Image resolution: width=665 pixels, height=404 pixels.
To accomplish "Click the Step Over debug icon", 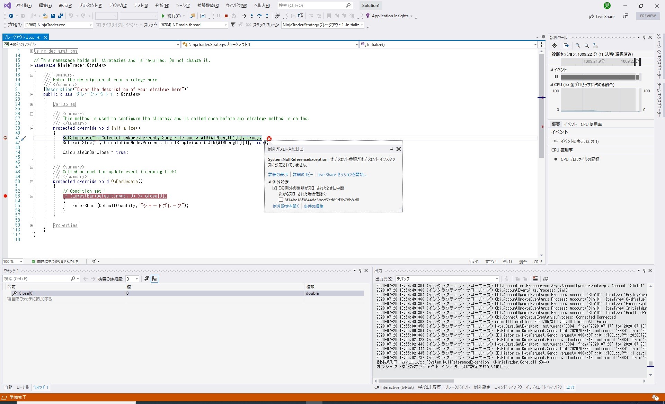I will tap(259, 16).
